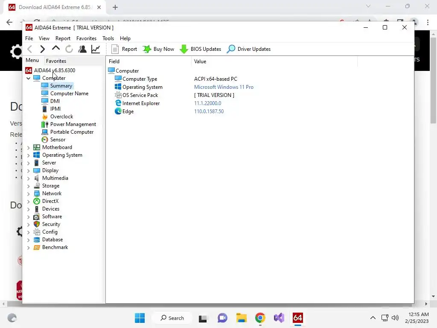Image resolution: width=437 pixels, height=328 pixels.
Task: Select Computer Name tree item
Action: pos(70,94)
